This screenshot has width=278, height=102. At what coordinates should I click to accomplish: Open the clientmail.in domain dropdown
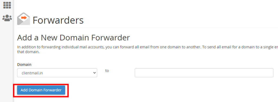coord(57,73)
